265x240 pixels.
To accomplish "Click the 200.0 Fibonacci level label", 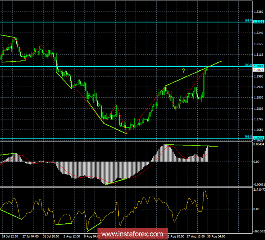I will tap(248, 65).
